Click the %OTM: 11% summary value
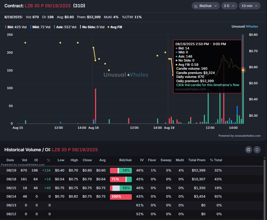The width and height of the screenshot is (267, 220). click(132, 17)
